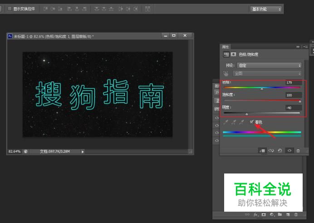Uncheck the 着色 colorize checkbox
The height and width of the screenshot is (223, 314).
point(251,122)
